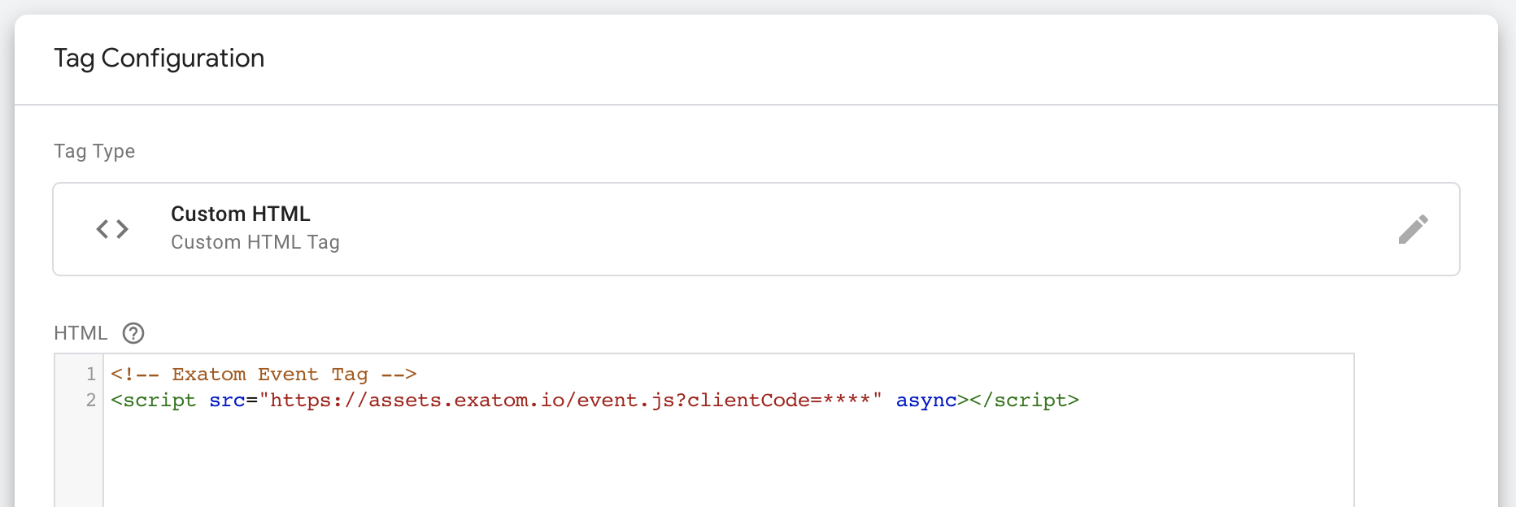Click line number 2 in the editor gutter
The width and height of the screenshot is (1516, 507).
click(91, 401)
